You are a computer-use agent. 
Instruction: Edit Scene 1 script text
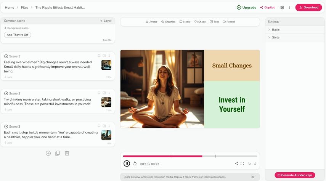pos(48,67)
